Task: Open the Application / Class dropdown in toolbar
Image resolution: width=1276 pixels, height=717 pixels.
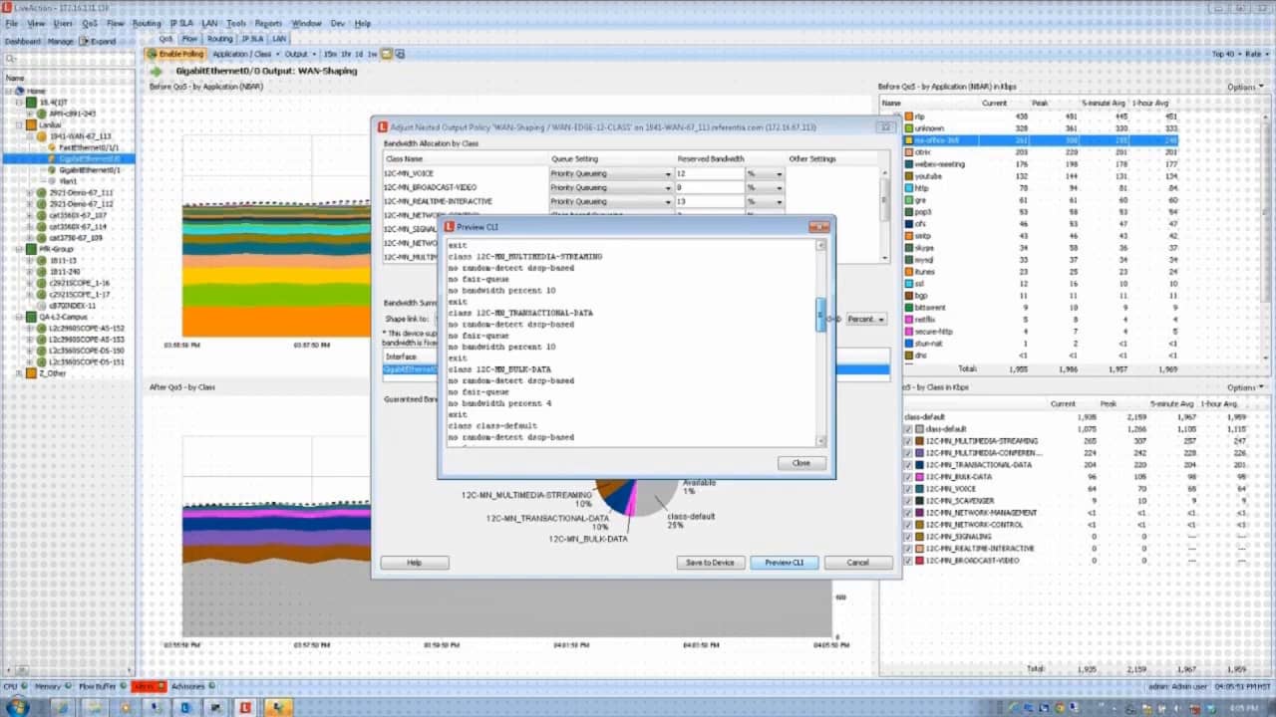Action: click(245, 54)
